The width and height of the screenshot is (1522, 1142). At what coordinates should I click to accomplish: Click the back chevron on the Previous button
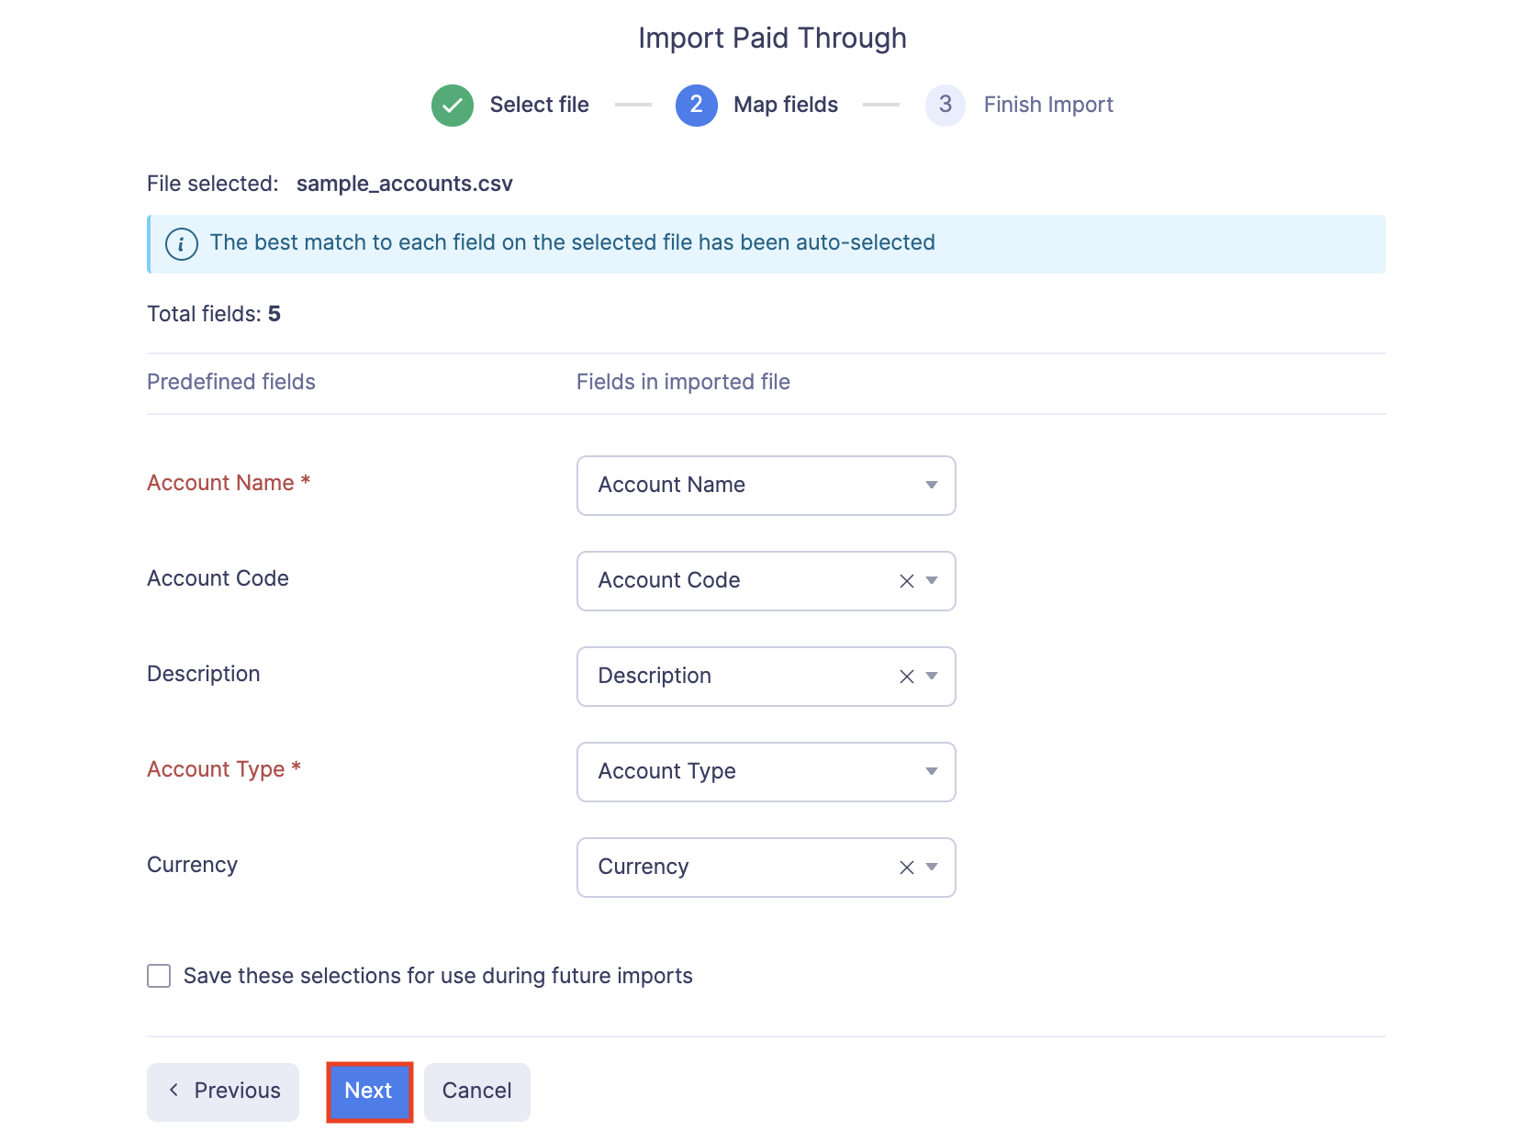click(175, 1091)
